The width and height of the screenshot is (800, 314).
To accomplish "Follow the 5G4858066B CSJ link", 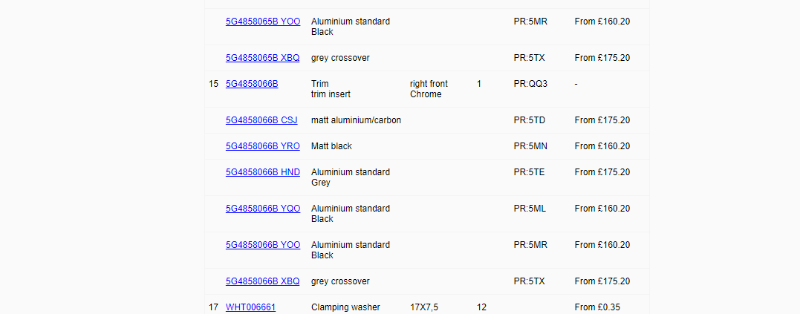I will pyautogui.click(x=261, y=120).
